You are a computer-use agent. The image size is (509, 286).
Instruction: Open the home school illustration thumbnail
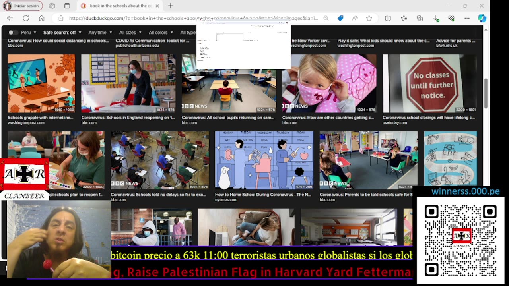264,160
